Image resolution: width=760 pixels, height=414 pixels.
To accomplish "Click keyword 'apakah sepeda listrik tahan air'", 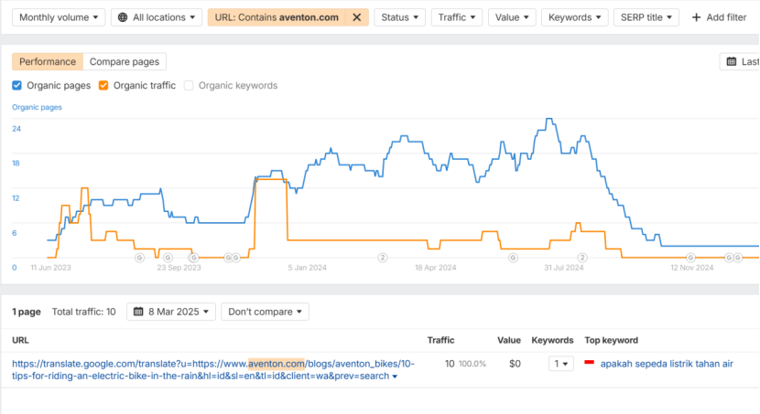I will [x=667, y=364].
